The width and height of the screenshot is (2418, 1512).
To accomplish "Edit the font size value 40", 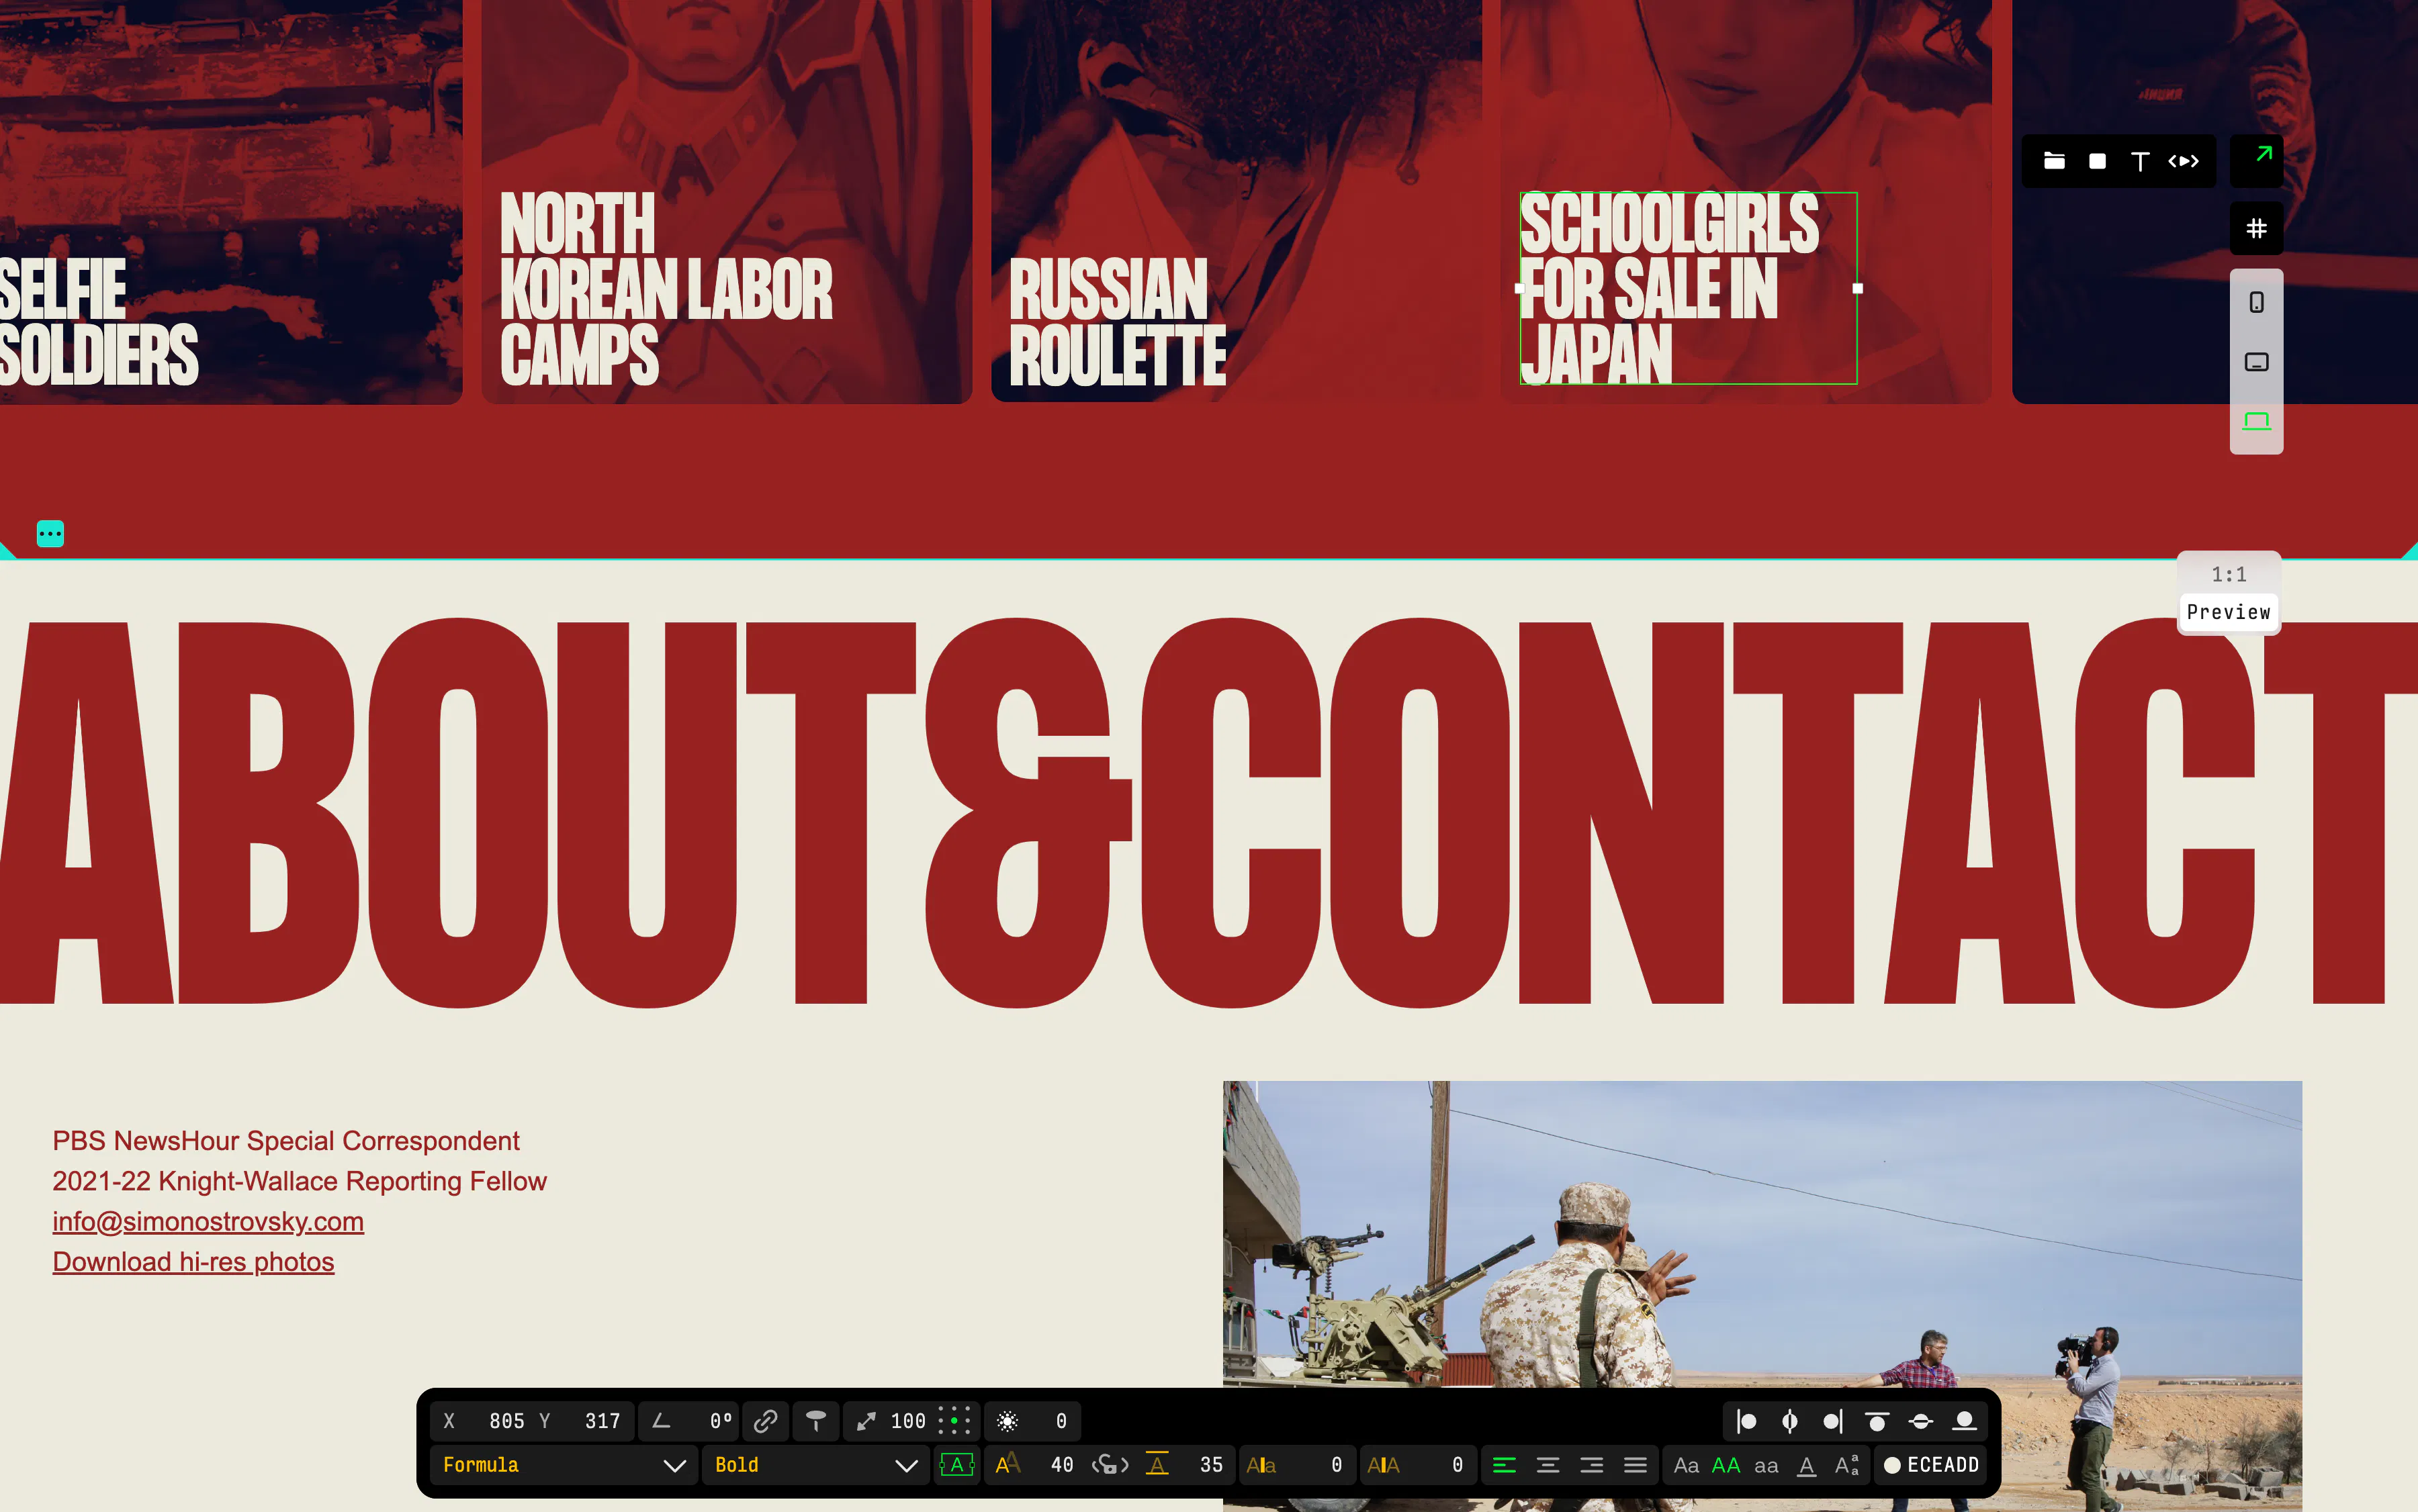I will (1061, 1465).
